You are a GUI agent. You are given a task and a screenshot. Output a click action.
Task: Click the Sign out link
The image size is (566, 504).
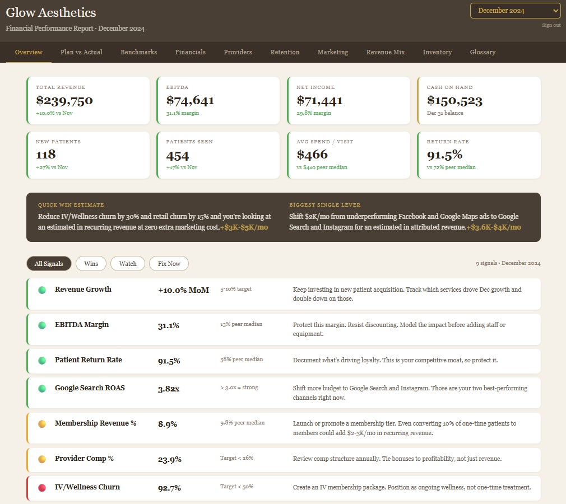[551, 25]
